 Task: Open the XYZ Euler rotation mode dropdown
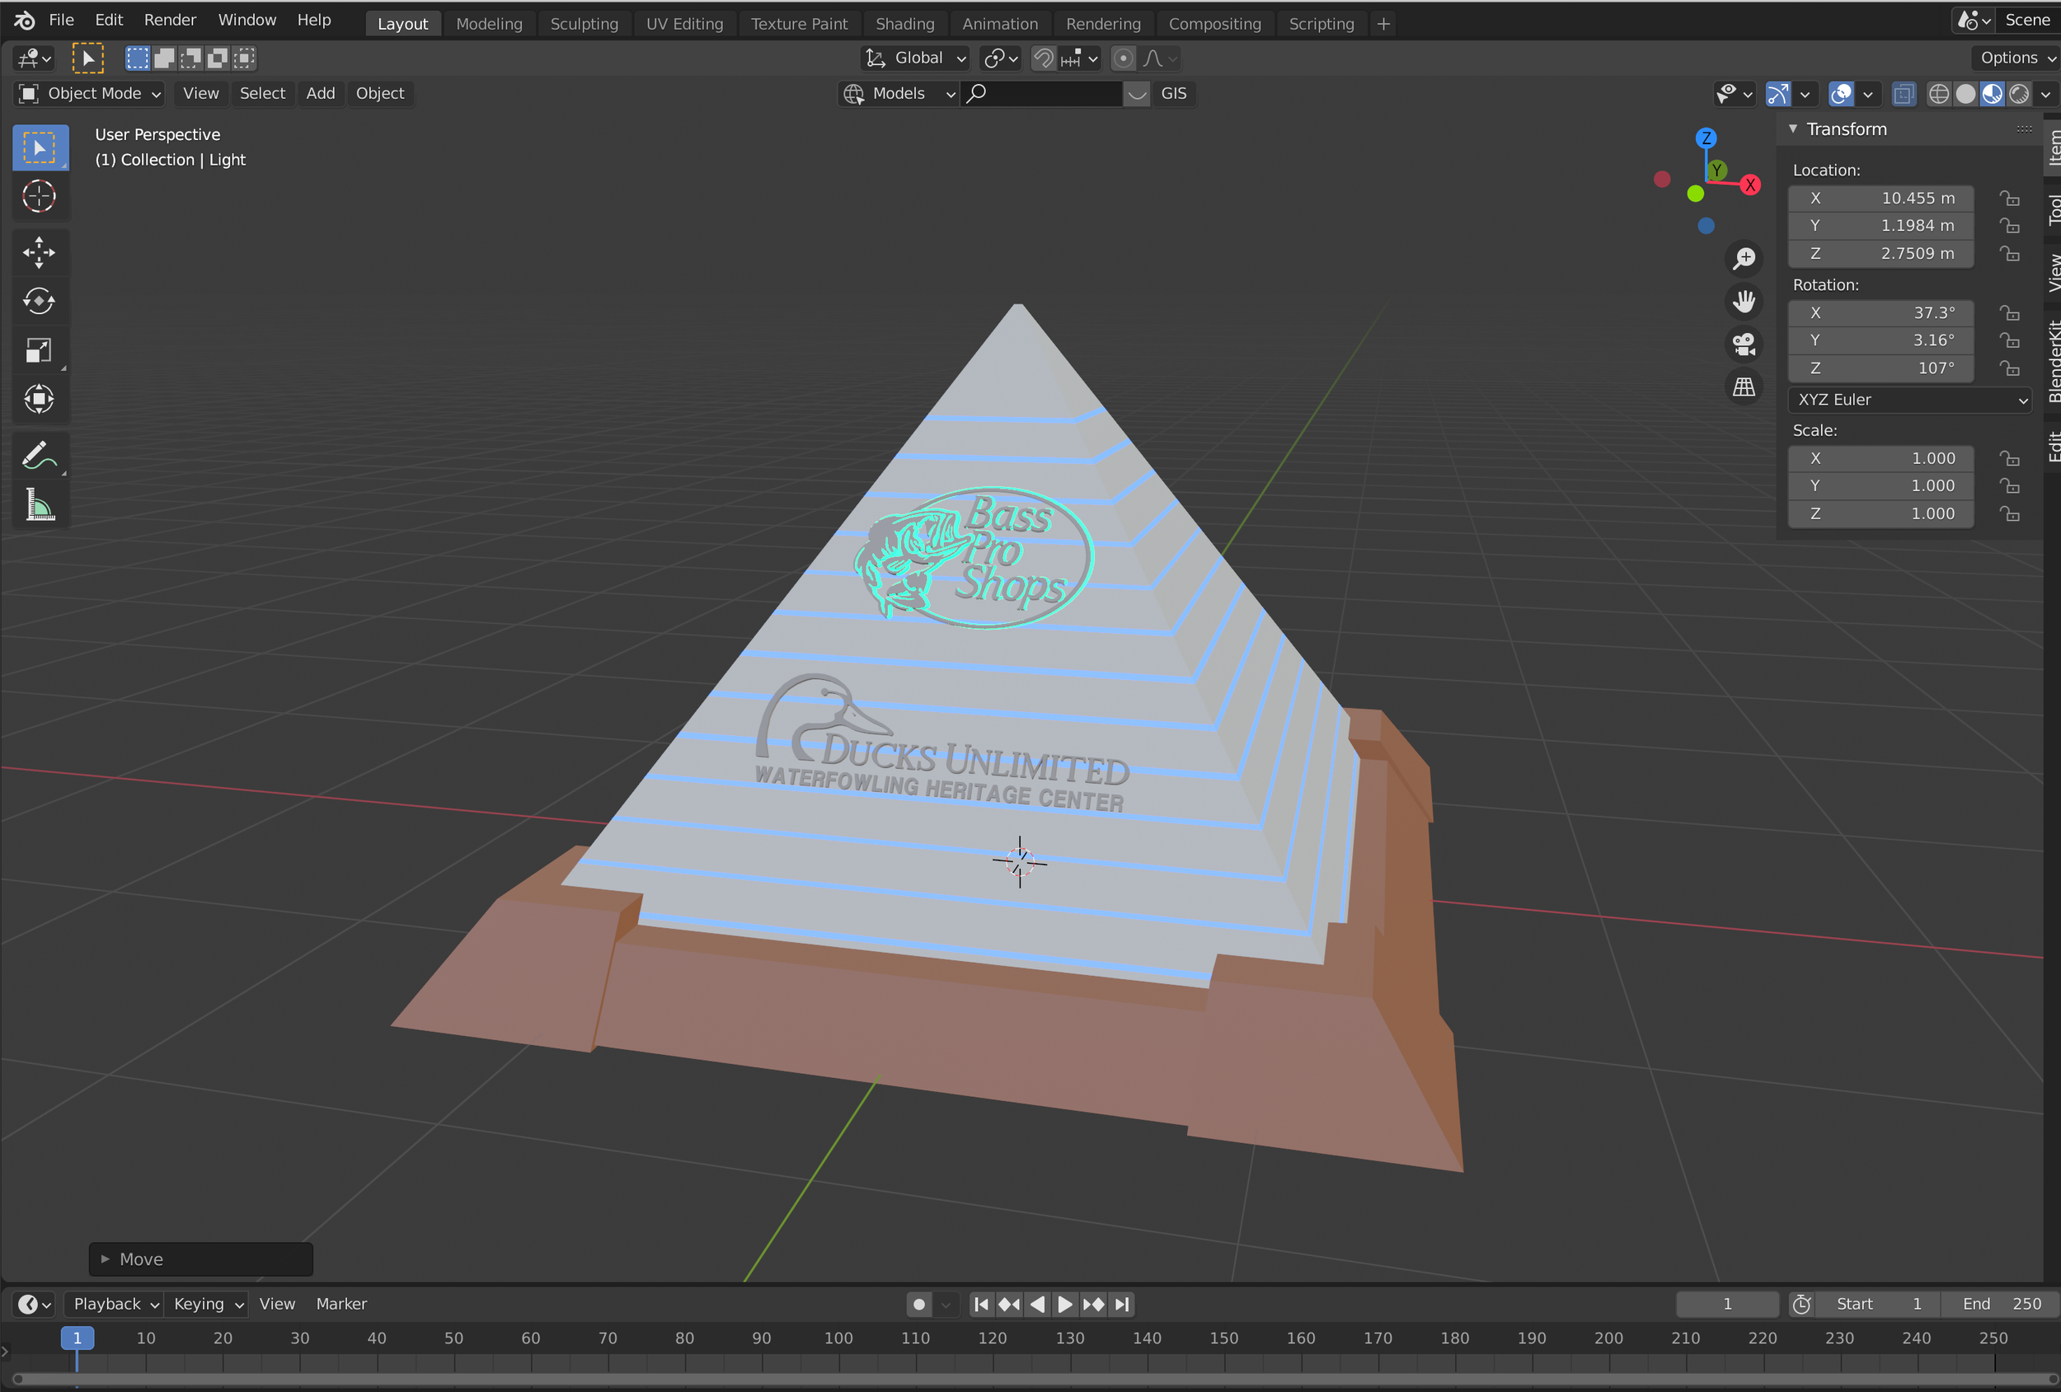click(x=1910, y=400)
